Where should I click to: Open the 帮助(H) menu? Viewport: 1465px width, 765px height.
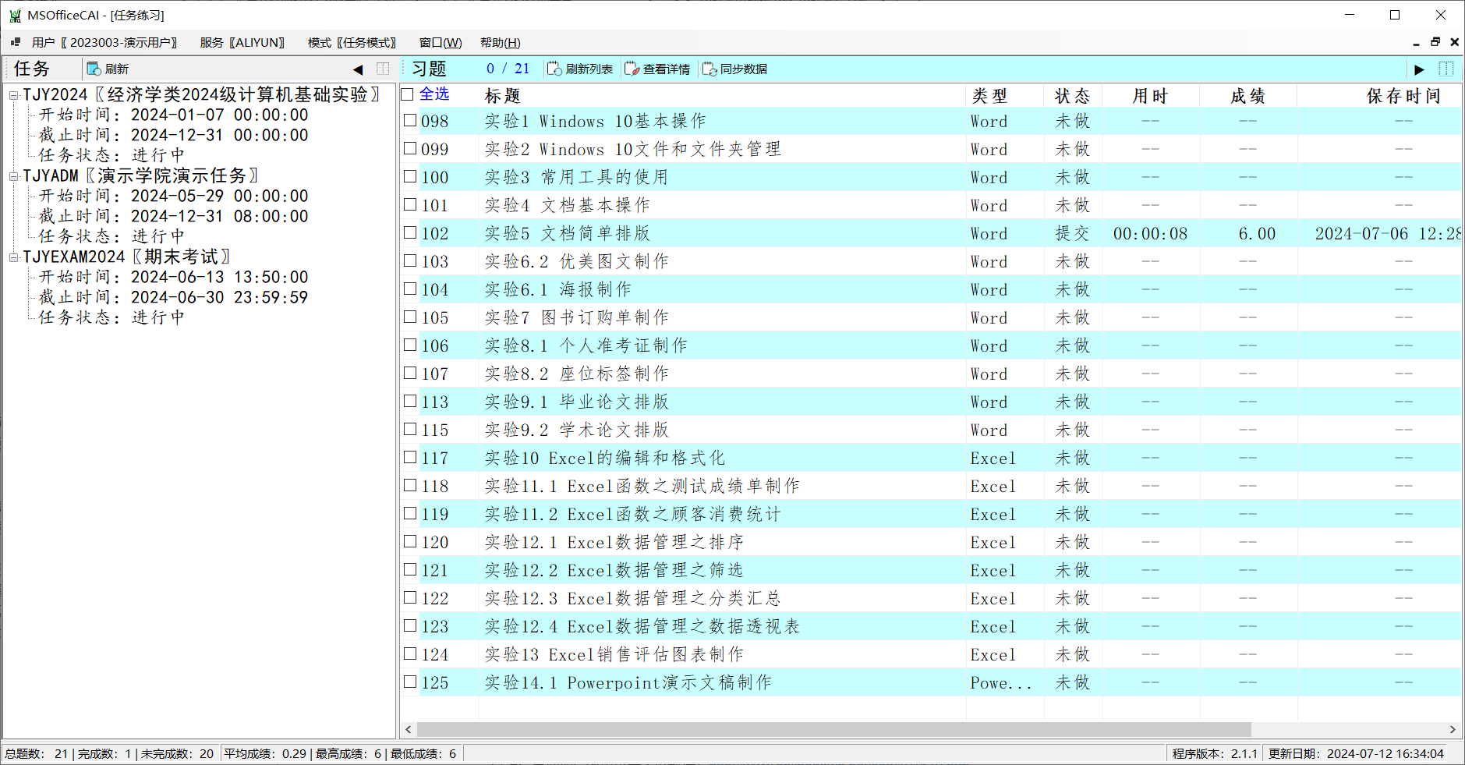click(x=500, y=42)
